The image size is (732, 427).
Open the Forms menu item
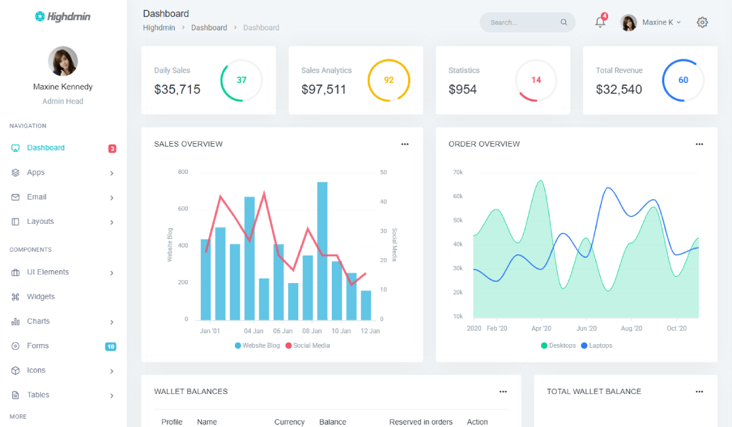[38, 346]
